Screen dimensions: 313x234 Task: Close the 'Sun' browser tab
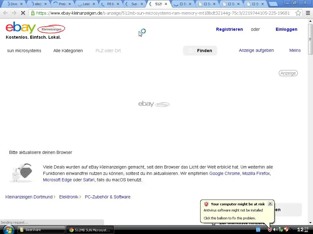142,4
